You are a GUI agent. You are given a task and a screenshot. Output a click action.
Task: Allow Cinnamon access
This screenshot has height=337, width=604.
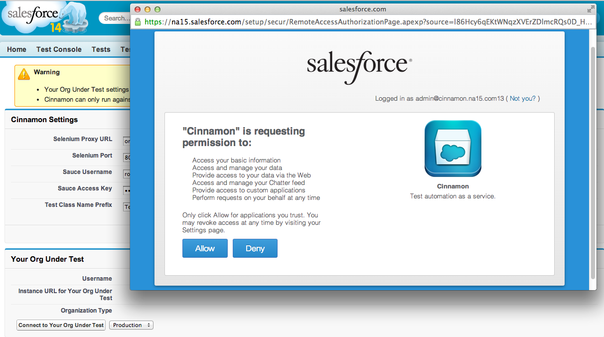(205, 248)
